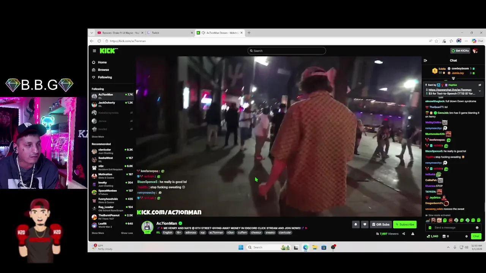Click the green Subscribe button
The height and width of the screenshot is (273, 486).
[405, 224]
